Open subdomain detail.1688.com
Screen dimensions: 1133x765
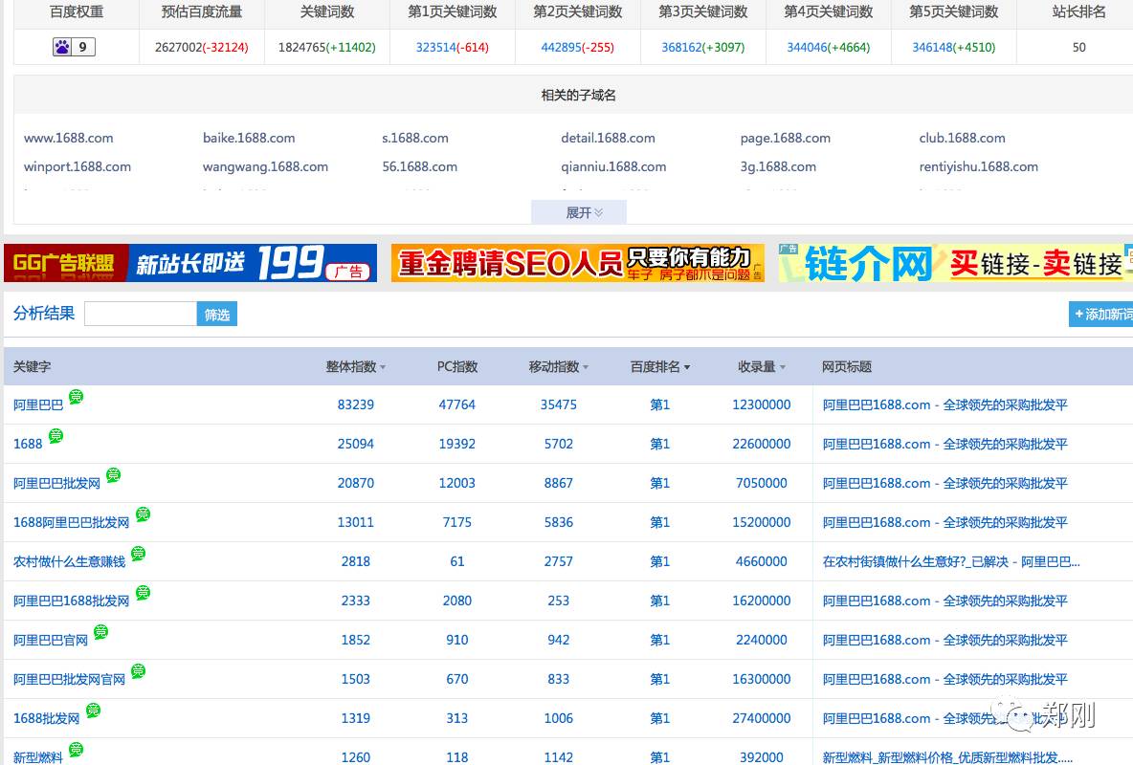click(608, 138)
